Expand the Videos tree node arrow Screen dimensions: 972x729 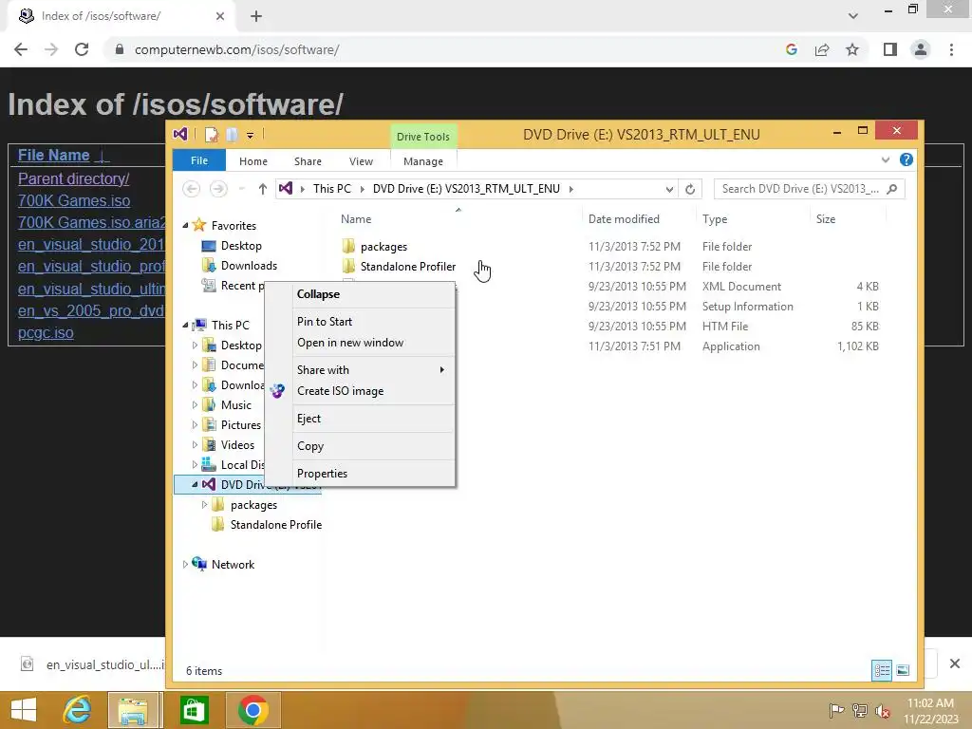(195, 444)
